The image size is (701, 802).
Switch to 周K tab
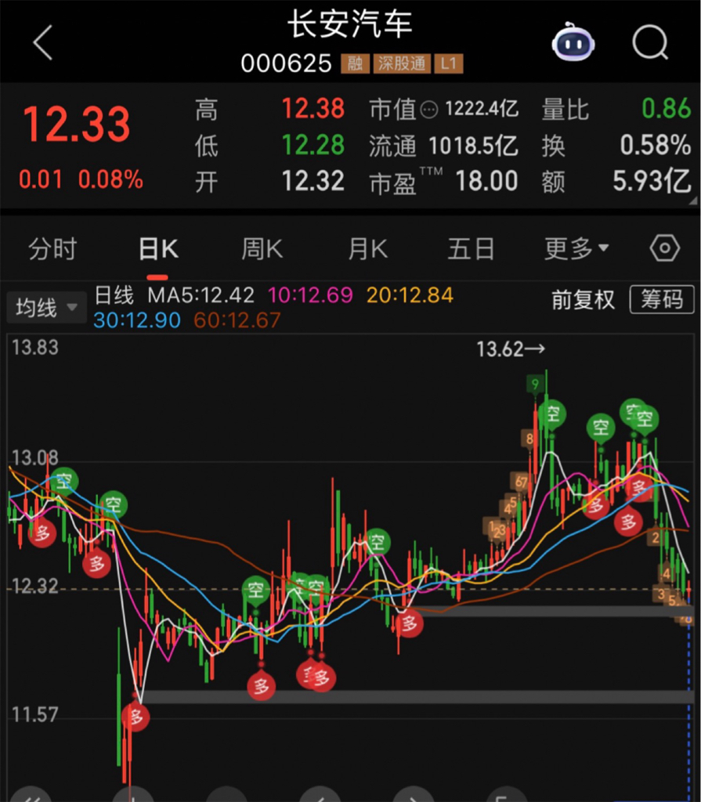tap(262, 249)
